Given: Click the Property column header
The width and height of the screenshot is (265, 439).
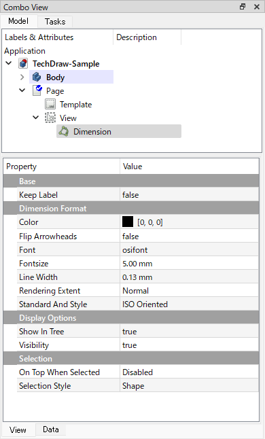Looking at the screenshot, I should [62, 166].
